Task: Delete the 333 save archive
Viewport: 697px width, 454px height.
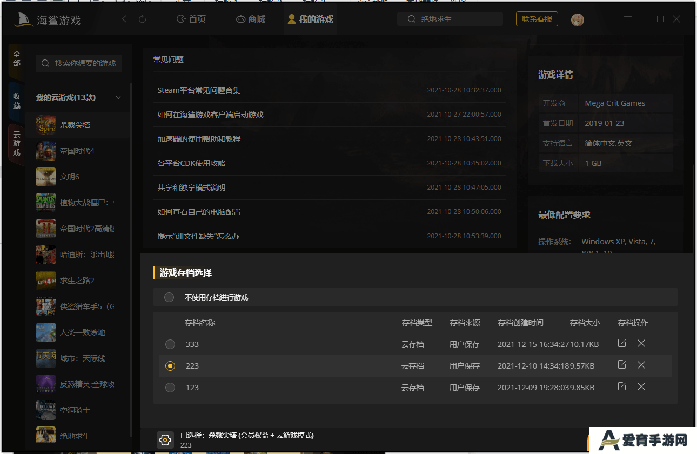Action: [641, 343]
